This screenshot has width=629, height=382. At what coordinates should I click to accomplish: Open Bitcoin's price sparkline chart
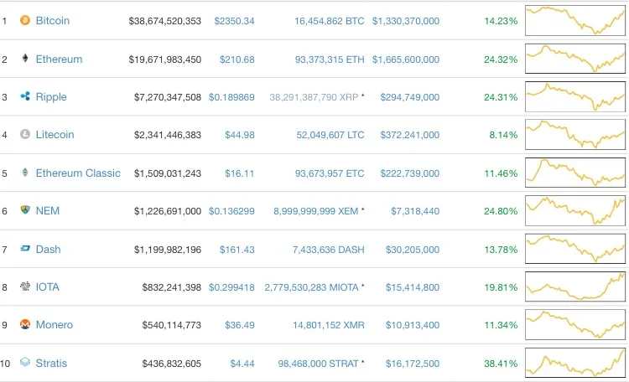coord(575,20)
